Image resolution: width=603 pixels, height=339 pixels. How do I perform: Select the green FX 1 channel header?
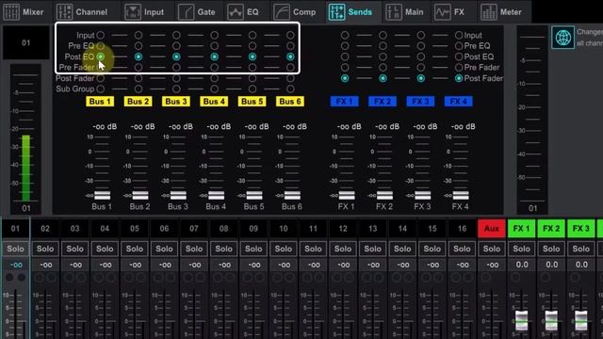point(521,229)
